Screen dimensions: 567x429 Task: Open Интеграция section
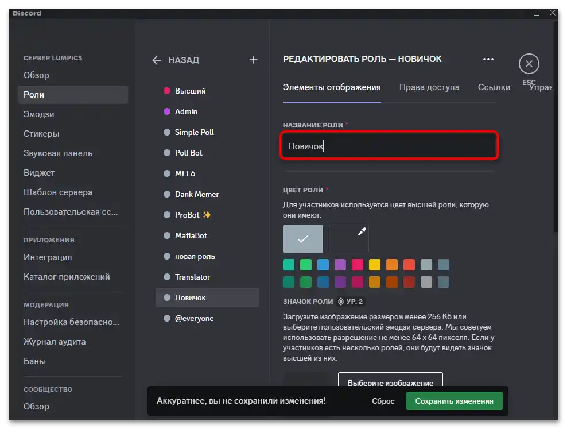click(73, 257)
